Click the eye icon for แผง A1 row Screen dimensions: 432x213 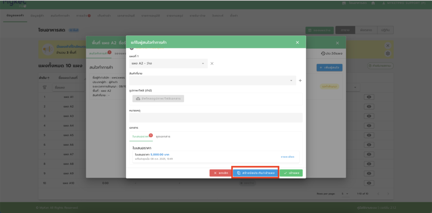click(x=369, y=97)
